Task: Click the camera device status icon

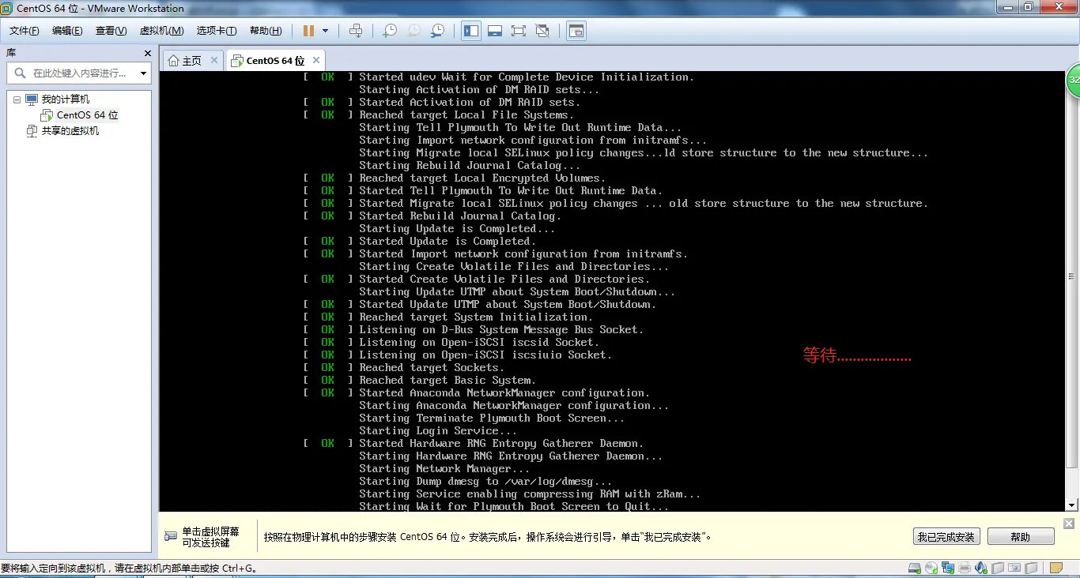Action: tap(1014, 568)
